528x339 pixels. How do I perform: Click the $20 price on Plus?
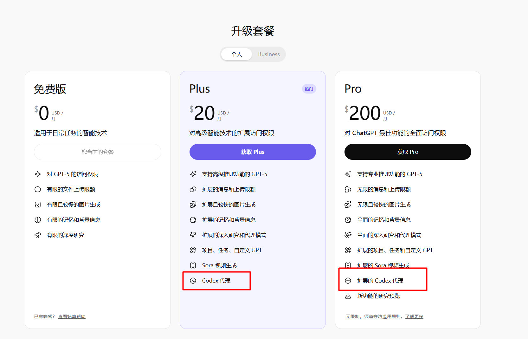click(202, 113)
